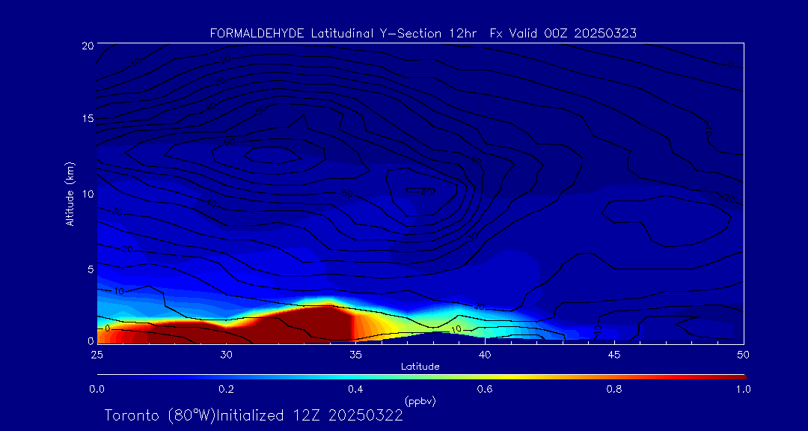Click the FORMALDEHYDE Latitudinal Y-Section plot title
808x431 pixels.
(423, 34)
